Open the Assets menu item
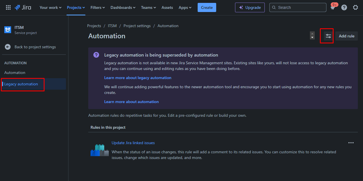Screen dimensions: 363x181 click(x=167, y=8)
